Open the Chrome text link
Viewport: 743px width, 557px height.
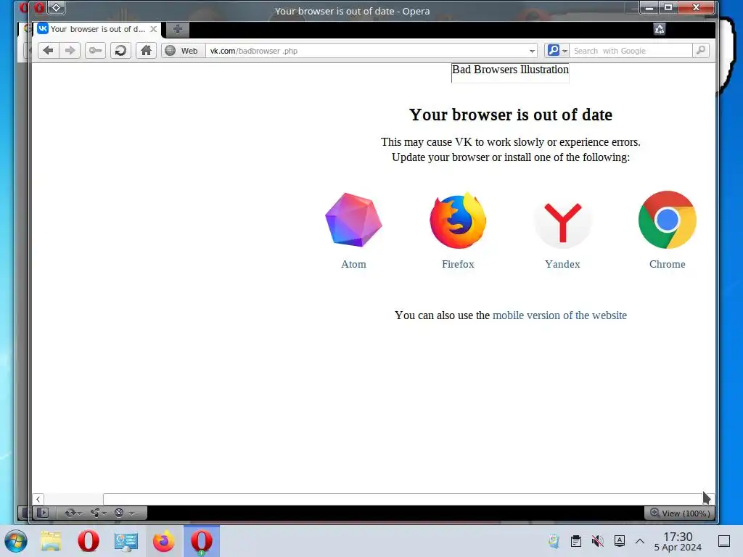point(668,264)
